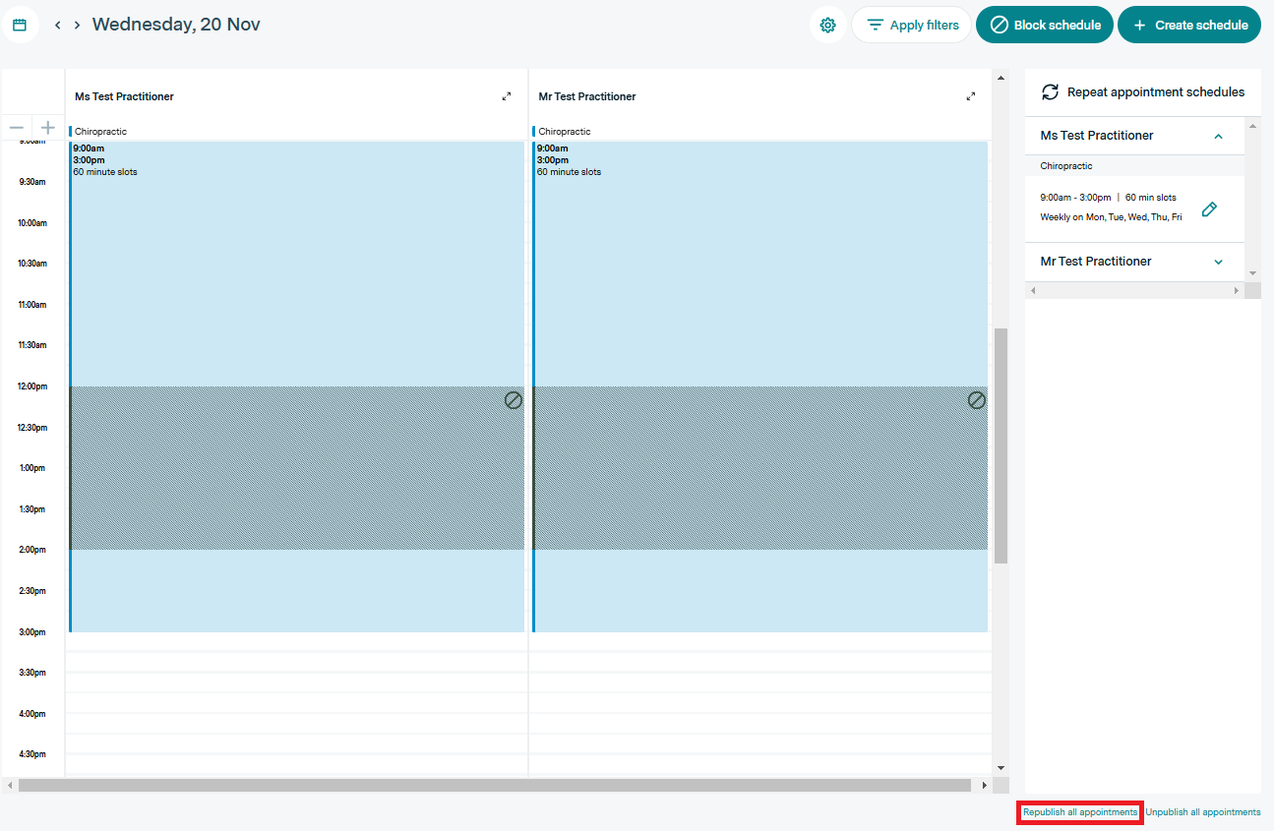Expand Mr Test Practitioner schedule section

(1218, 263)
